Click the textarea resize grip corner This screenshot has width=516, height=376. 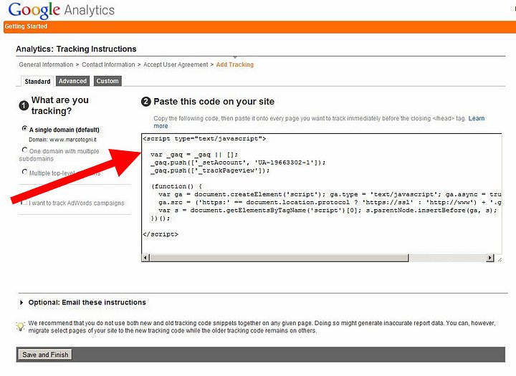(x=499, y=259)
